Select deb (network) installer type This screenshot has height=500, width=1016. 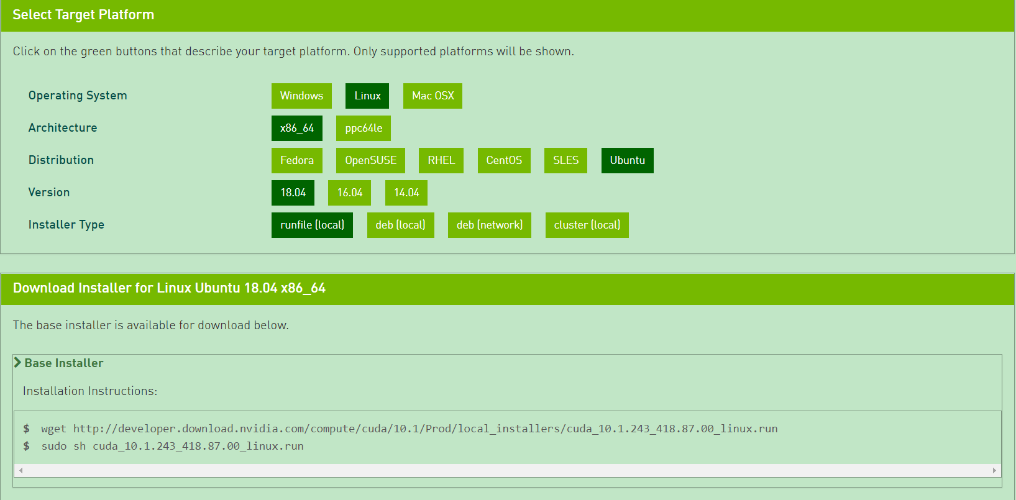pyautogui.click(x=490, y=225)
